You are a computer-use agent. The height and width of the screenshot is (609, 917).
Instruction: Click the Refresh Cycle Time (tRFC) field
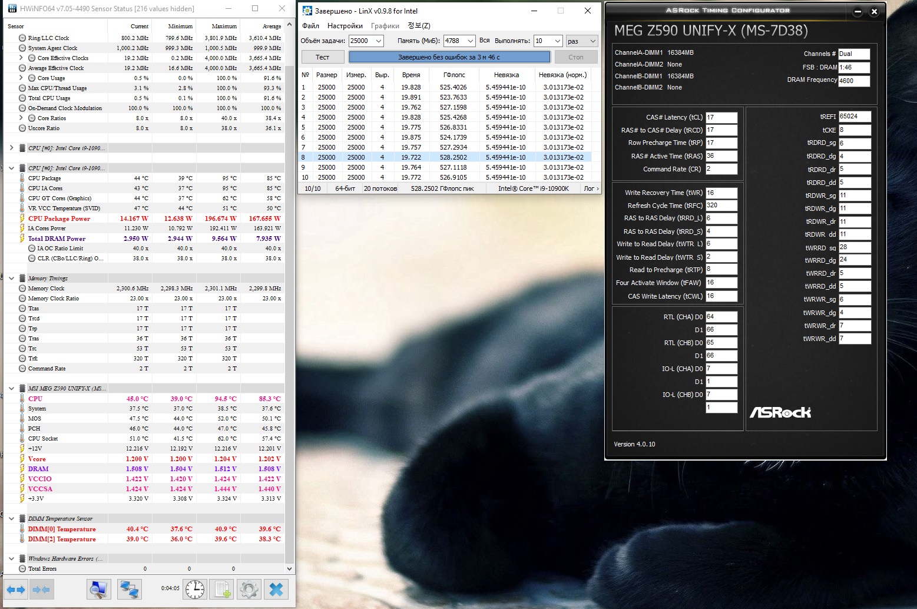click(721, 206)
